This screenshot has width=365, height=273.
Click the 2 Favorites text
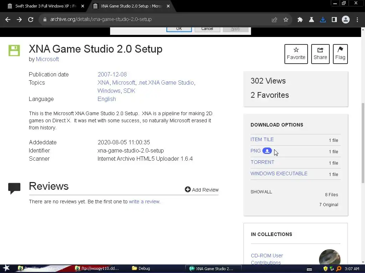(270, 95)
